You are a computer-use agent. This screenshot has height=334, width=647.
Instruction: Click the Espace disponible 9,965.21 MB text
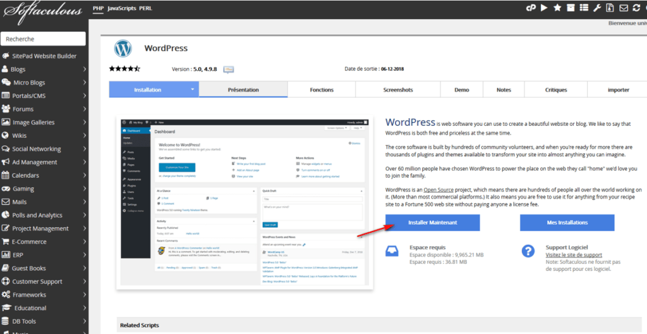coord(447,255)
